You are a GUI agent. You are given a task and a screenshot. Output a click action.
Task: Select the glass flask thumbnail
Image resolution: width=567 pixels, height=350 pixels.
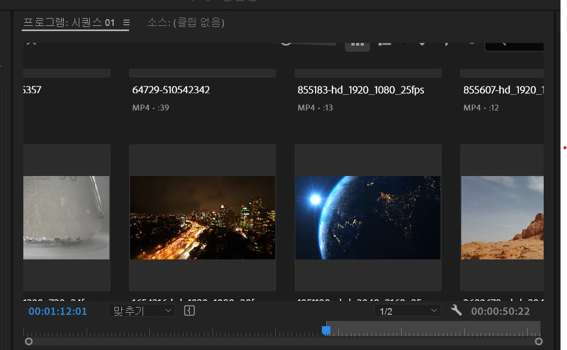point(66,217)
